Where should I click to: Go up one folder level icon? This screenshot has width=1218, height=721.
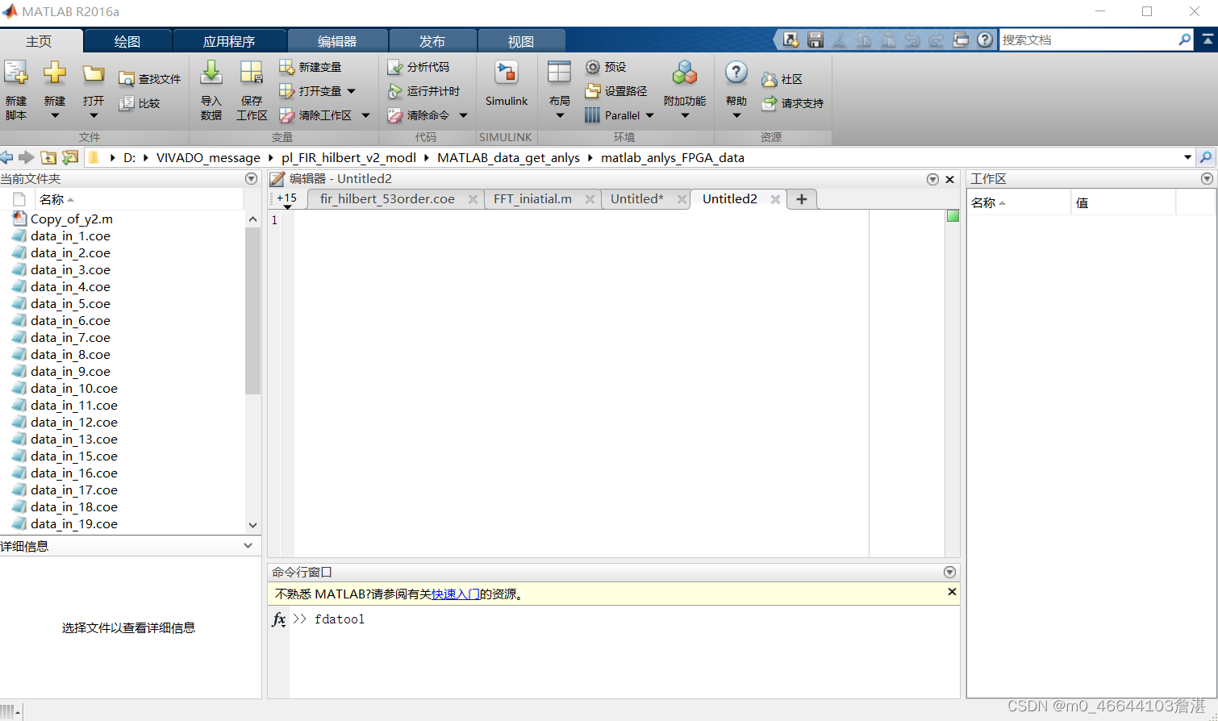tap(48, 157)
